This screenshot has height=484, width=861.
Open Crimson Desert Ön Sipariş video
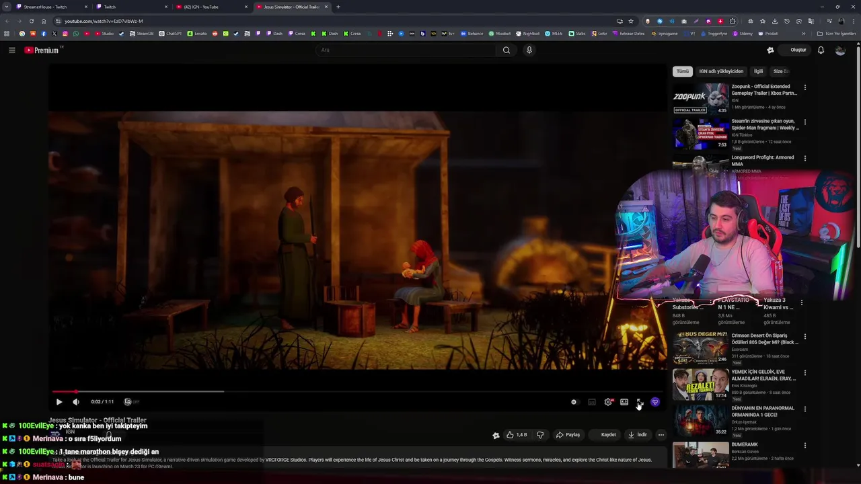tap(701, 348)
